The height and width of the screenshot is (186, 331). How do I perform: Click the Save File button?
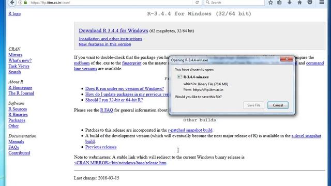tap(254, 105)
